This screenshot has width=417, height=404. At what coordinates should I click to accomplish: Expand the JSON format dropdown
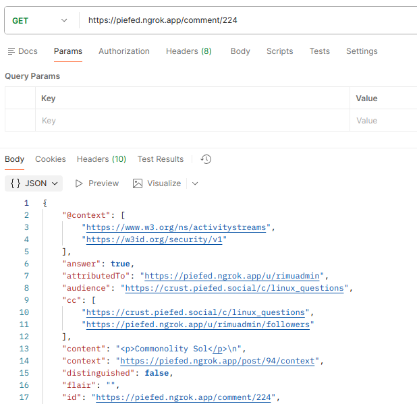pyautogui.click(x=34, y=183)
